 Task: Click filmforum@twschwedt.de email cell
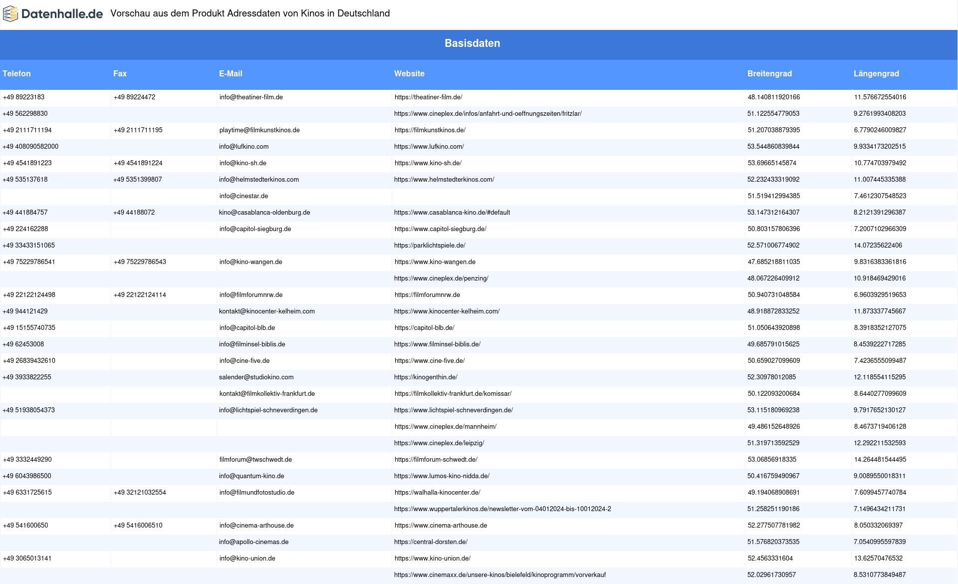click(x=255, y=460)
